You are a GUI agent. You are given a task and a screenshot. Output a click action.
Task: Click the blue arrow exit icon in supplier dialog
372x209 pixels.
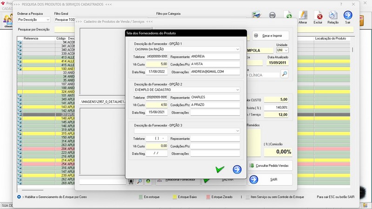click(x=237, y=170)
